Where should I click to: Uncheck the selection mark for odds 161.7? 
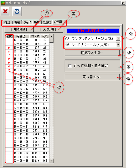9,59
